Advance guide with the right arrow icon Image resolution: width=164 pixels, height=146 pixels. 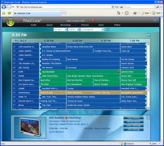click(149, 35)
